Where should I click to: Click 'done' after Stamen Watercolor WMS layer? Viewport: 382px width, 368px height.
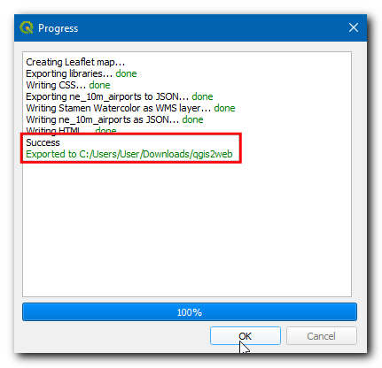coord(224,108)
